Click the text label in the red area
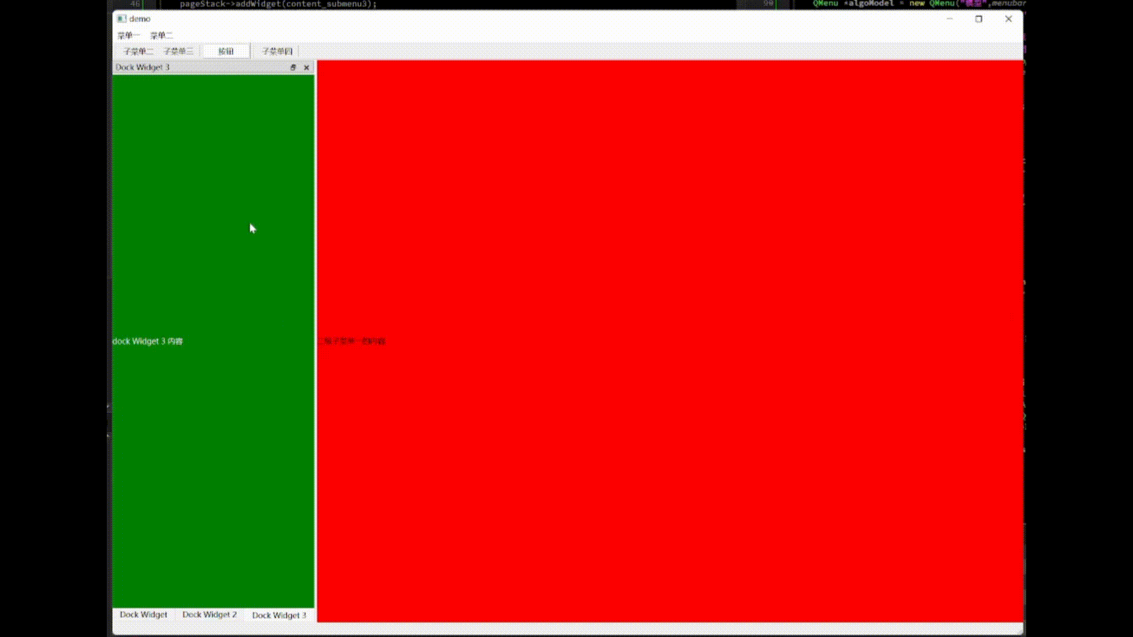 tap(355, 342)
